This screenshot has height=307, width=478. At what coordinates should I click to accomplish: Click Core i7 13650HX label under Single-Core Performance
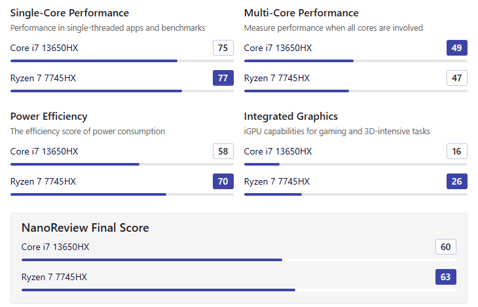[x=45, y=48]
